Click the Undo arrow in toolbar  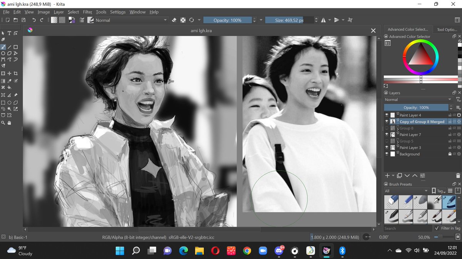[34, 20]
